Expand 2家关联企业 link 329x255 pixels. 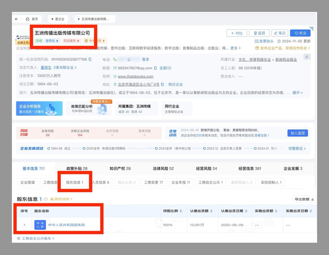tap(65, 67)
